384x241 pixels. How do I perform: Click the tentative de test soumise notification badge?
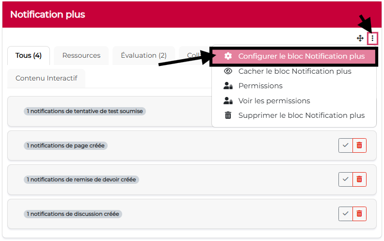[85, 111]
